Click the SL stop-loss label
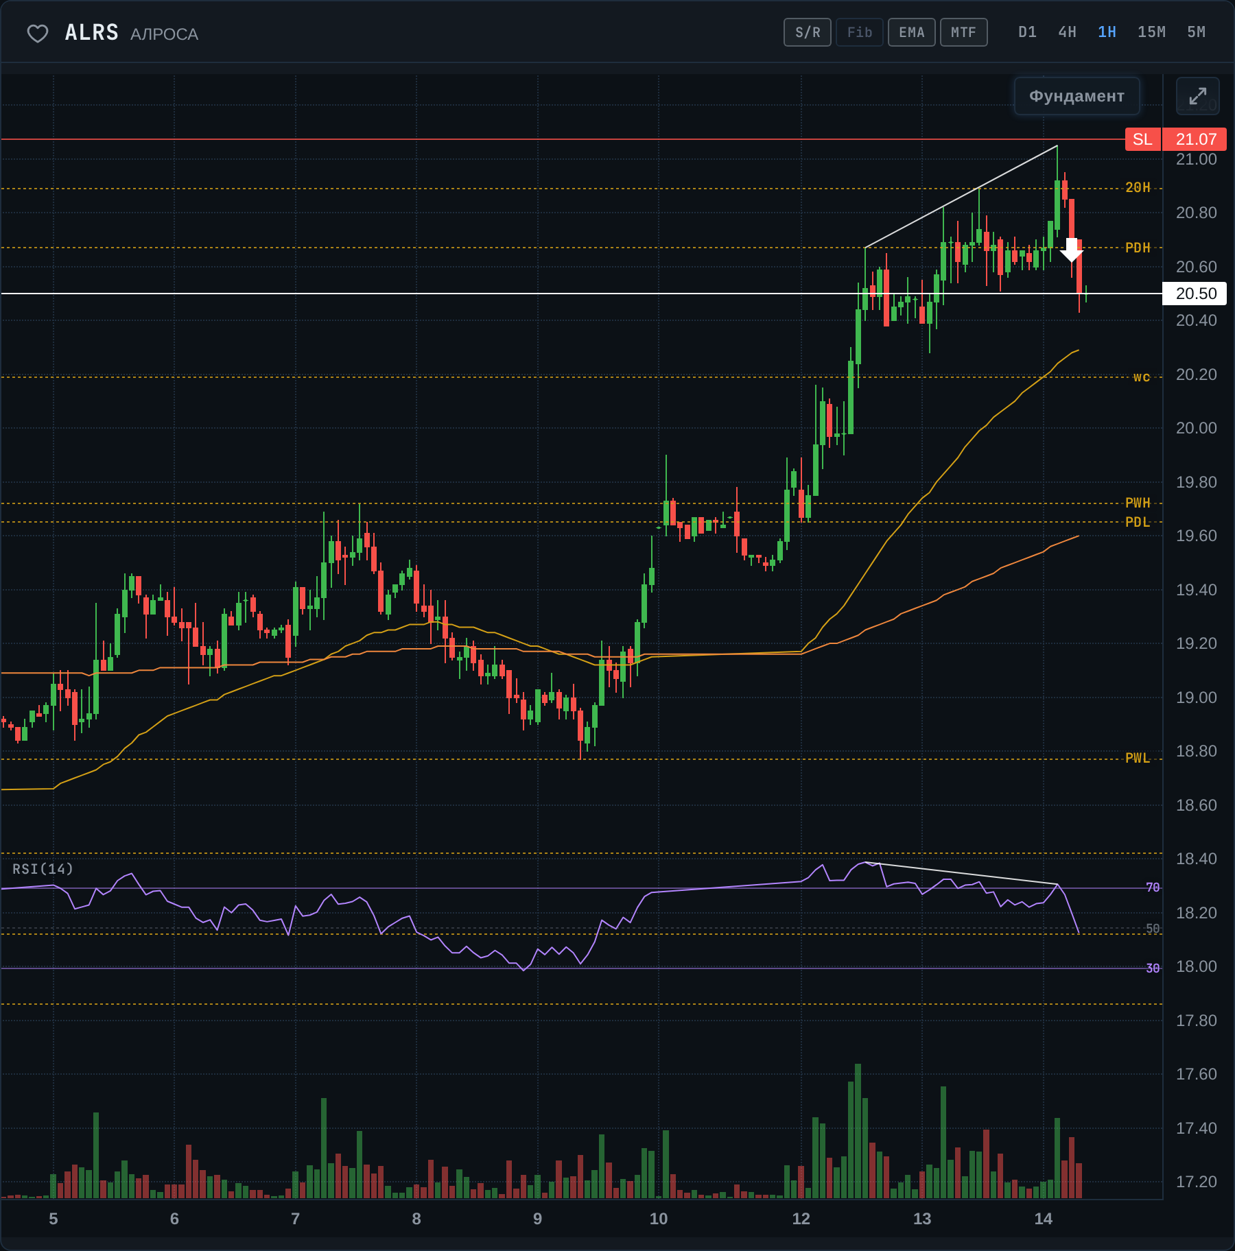 point(1142,139)
